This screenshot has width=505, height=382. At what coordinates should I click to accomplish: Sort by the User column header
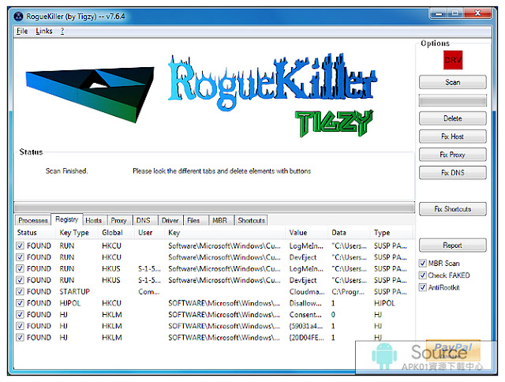pos(150,233)
